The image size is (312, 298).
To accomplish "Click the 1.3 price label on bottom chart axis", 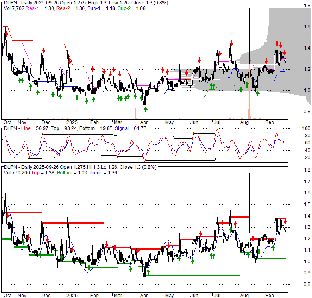I will (307, 227).
